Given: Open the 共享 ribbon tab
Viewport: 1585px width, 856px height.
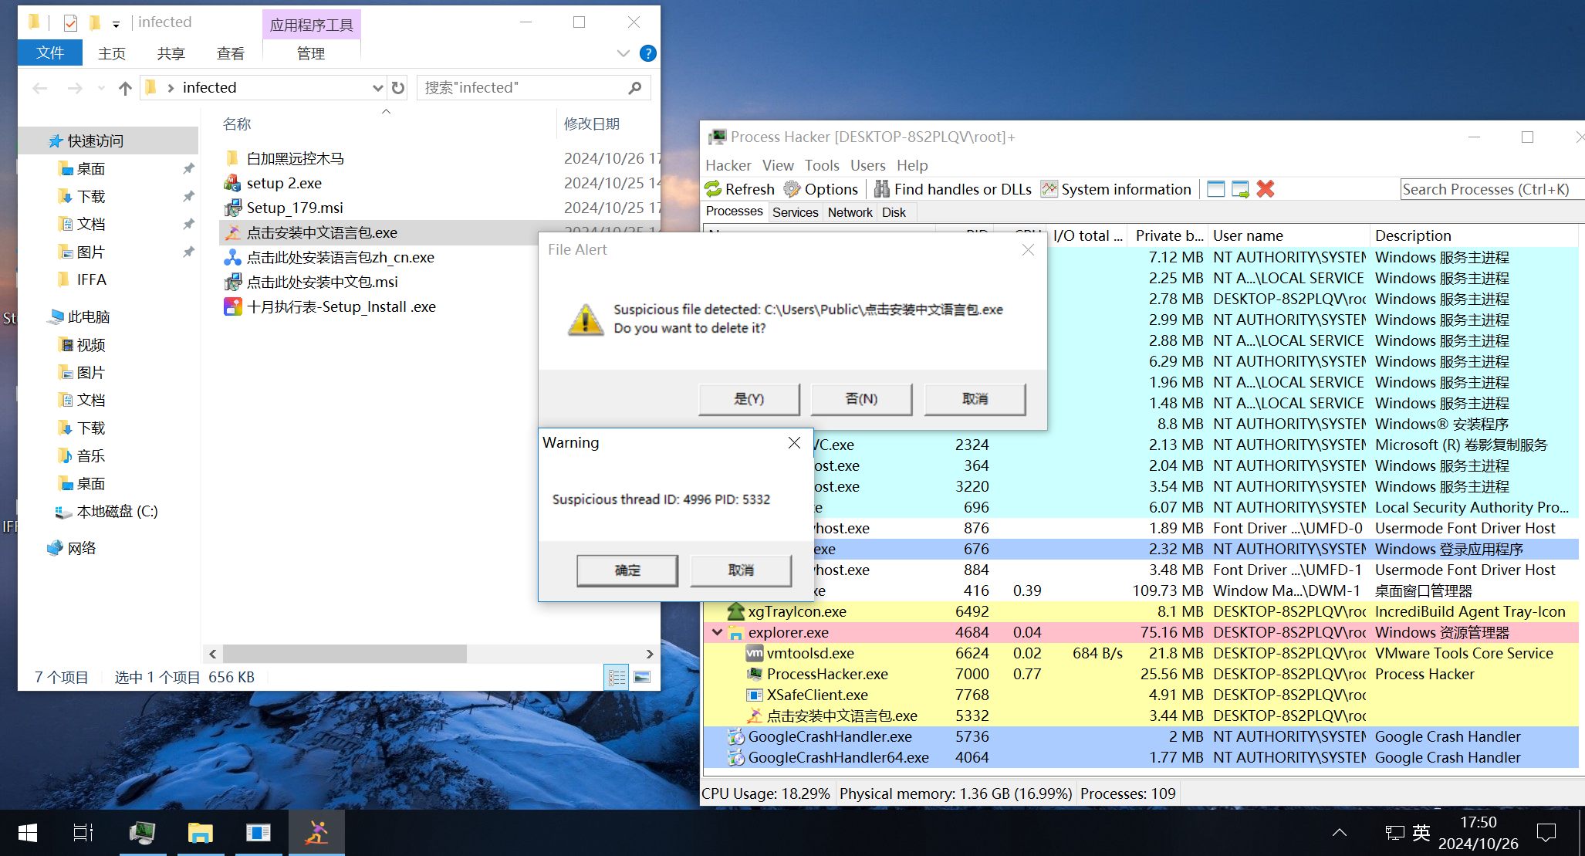Looking at the screenshot, I should [x=171, y=53].
